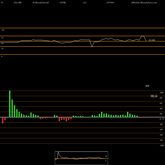Click the first red bar at the far left of the histogram
The image size is (165, 165).
click(3, 120)
